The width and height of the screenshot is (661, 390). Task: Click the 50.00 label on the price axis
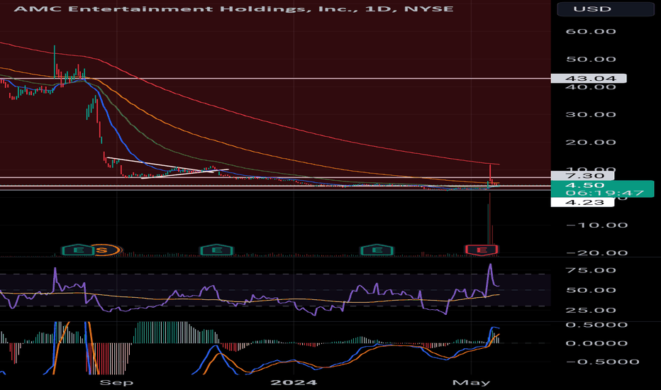click(591, 59)
